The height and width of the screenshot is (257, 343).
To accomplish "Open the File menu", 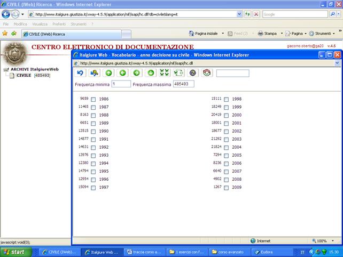I will 6,24.
